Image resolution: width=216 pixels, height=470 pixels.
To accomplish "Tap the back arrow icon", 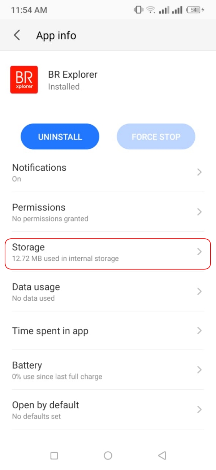I will [17, 35].
